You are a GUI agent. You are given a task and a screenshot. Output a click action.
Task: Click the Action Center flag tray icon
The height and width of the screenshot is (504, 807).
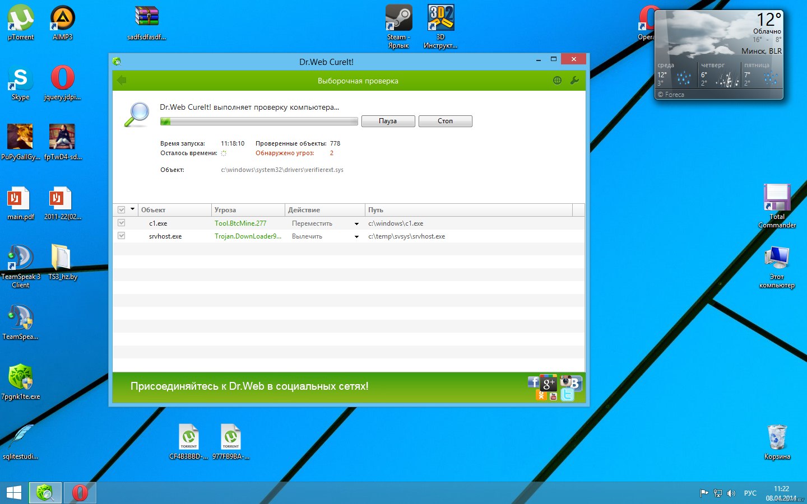point(704,493)
